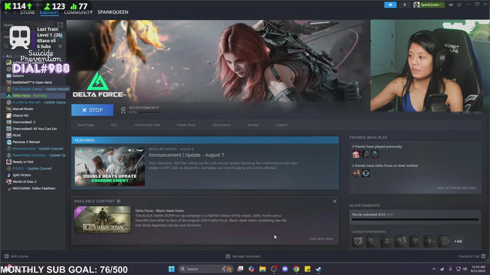Show hidden system tray icons chevron

tap(434, 269)
